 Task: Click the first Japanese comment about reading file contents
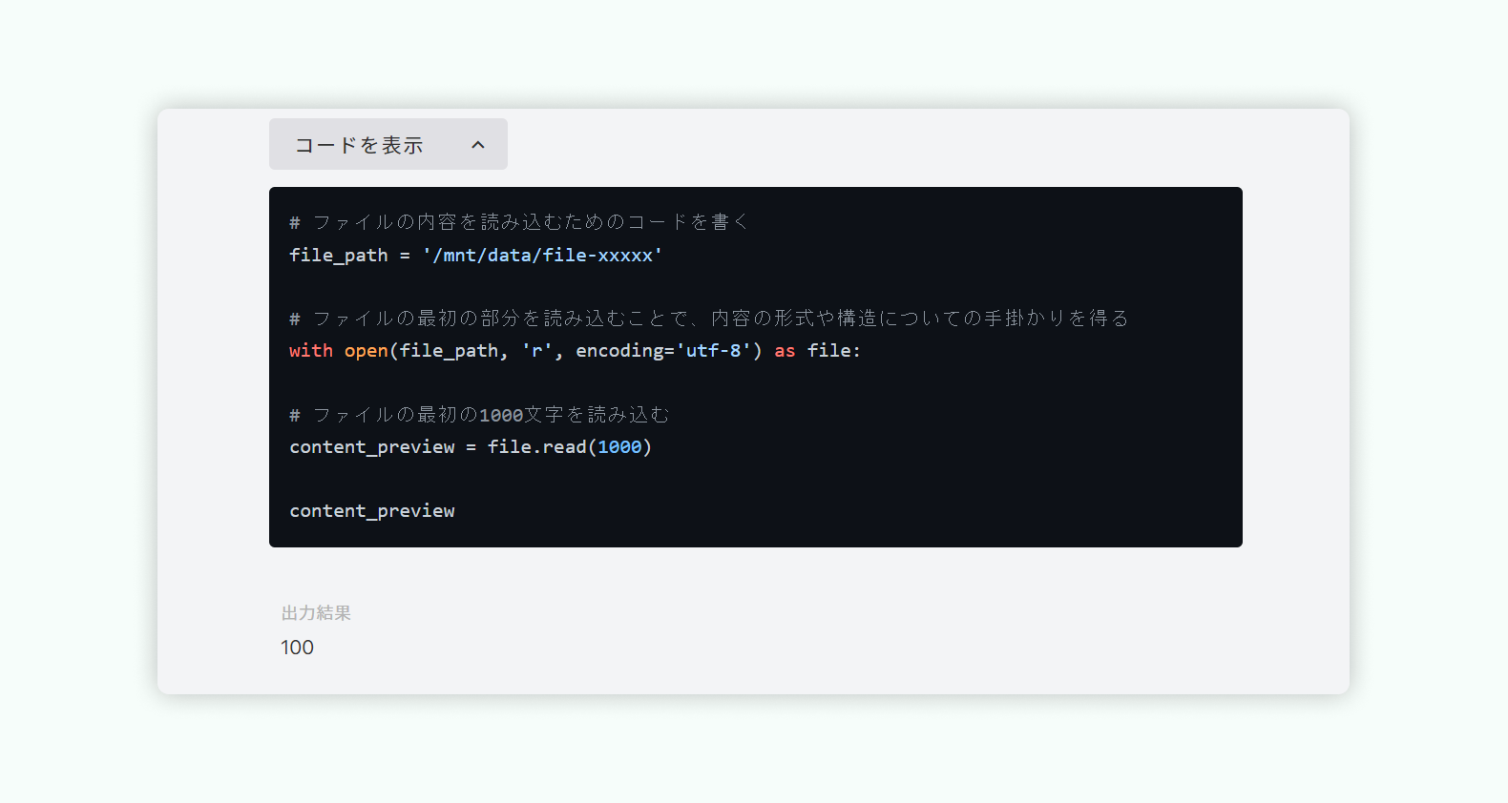tap(518, 220)
